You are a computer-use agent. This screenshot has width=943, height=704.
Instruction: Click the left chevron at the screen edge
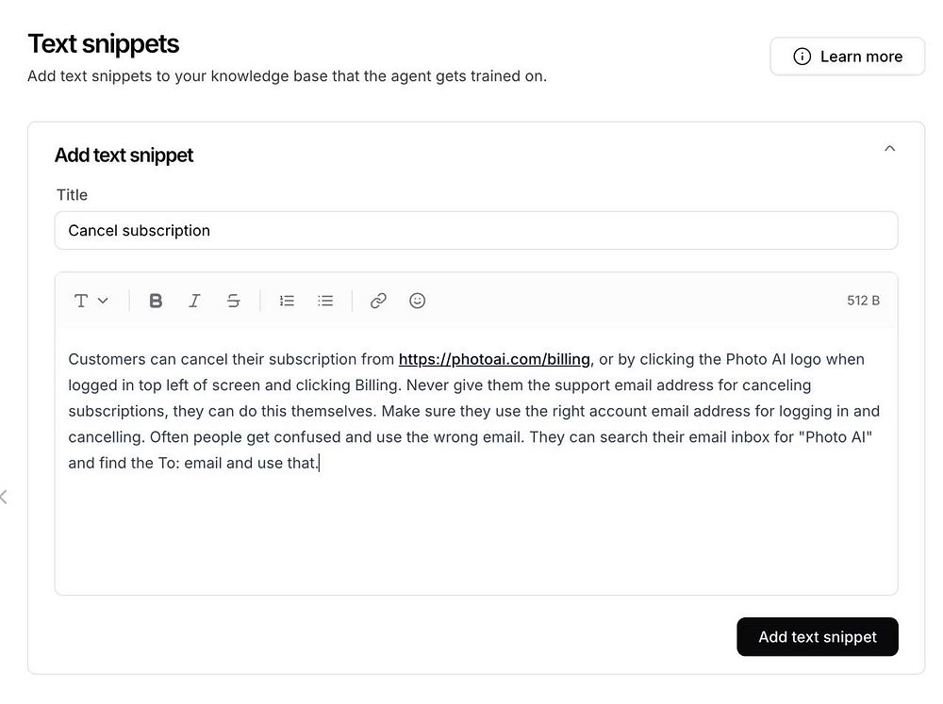4,497
